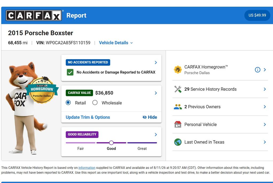The image size is (273, 183).
Task: Click the Fair segment of reliability bar
Action: [x=81, y=143]
